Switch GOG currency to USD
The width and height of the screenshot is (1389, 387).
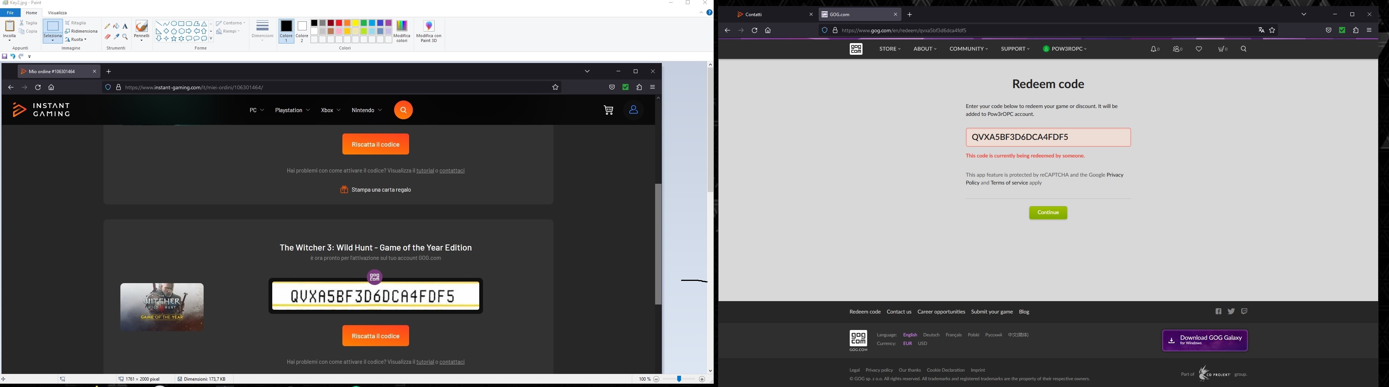pos(922,344)
